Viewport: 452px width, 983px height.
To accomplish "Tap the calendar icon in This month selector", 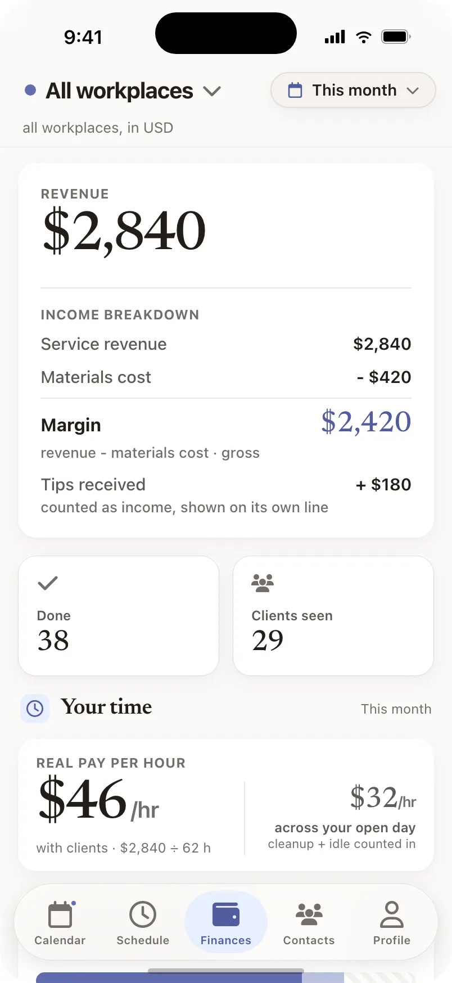I will 295,90.
